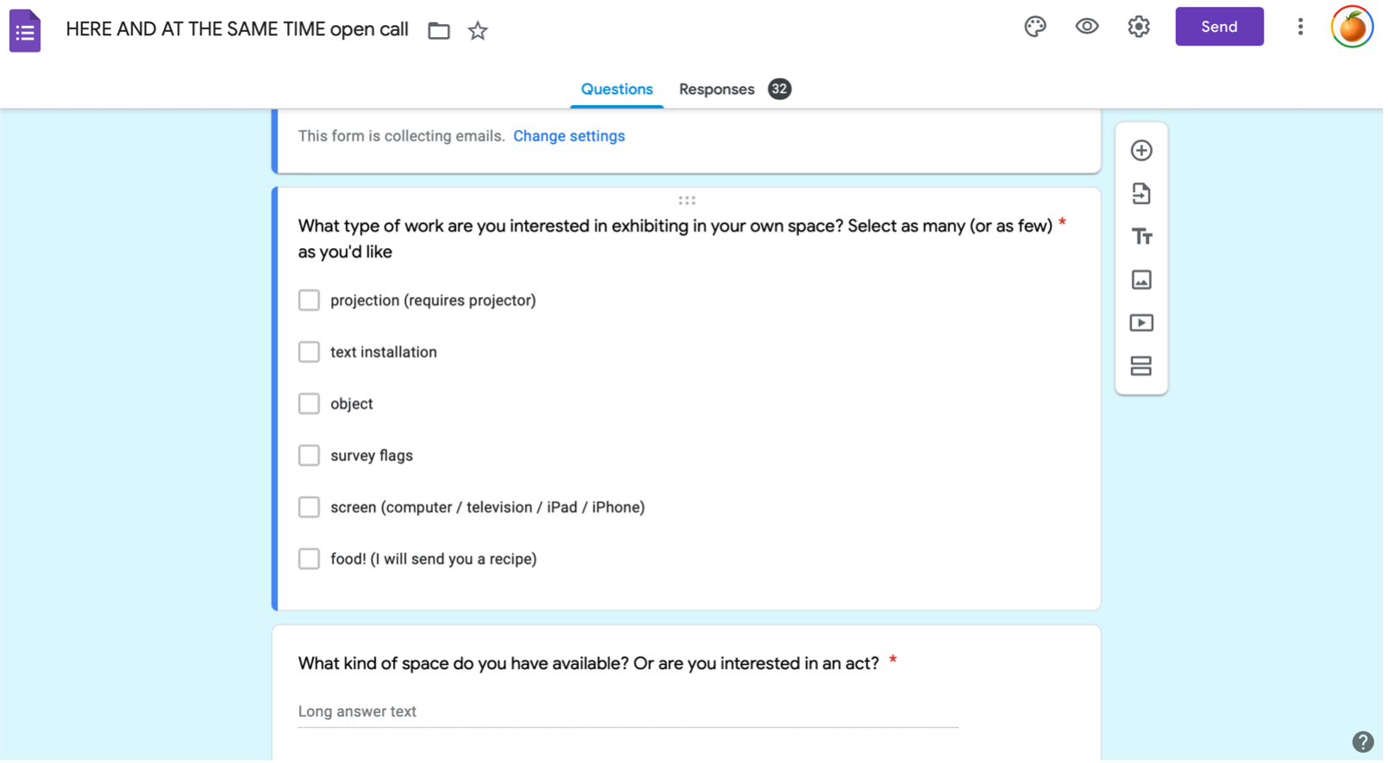Click the Add image icon
The width and height of the screenshot is (1388, 763).
tap(1141, 280)
